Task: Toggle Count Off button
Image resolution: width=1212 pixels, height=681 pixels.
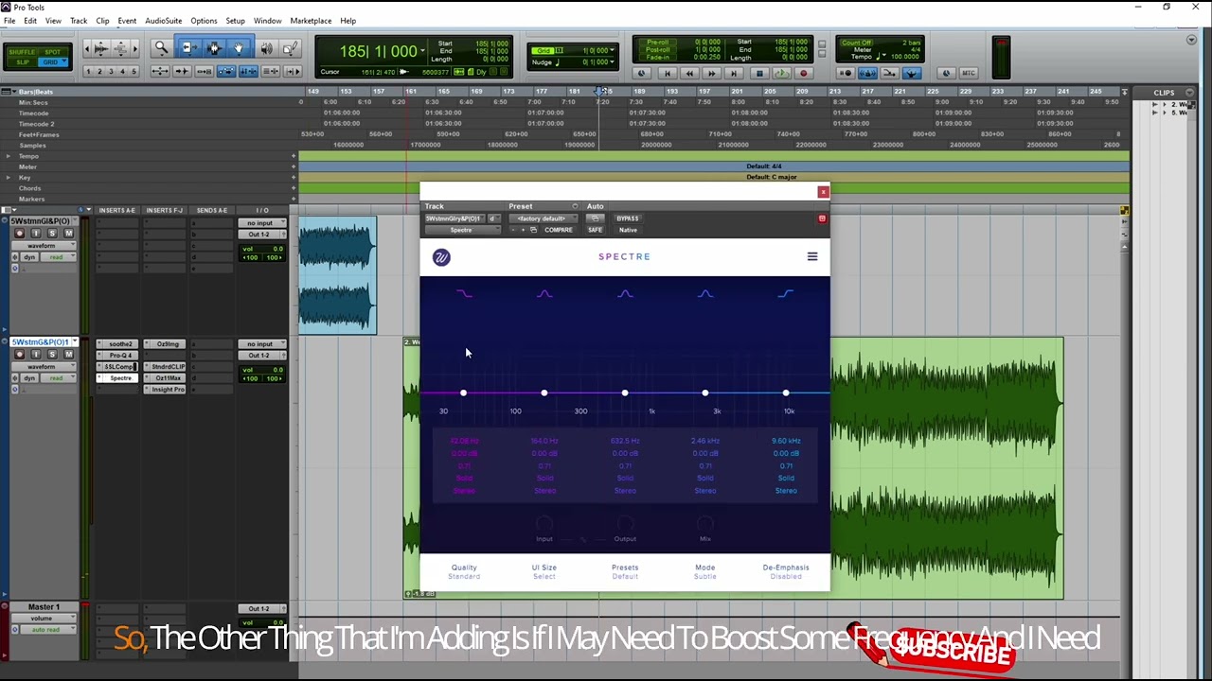Action: (x=856, y=43)
